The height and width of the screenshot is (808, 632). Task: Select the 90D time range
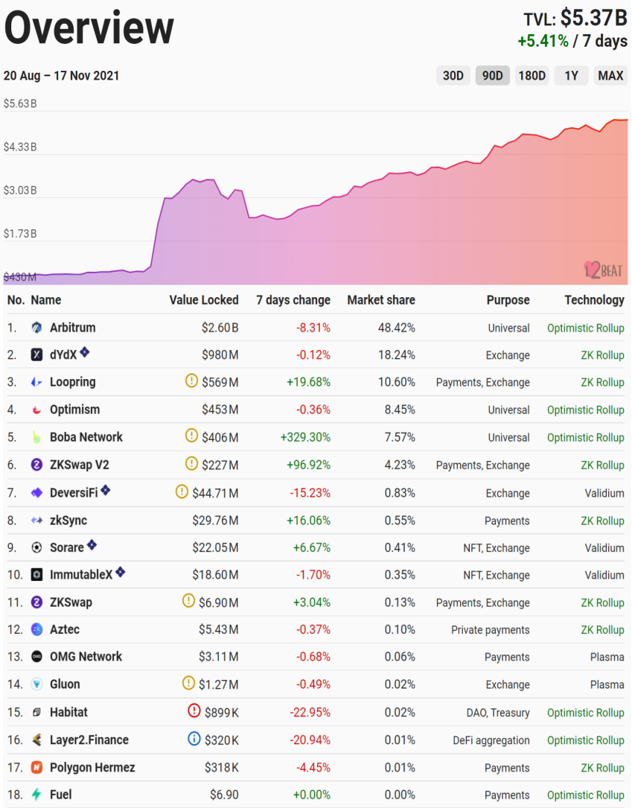(492, 76)
